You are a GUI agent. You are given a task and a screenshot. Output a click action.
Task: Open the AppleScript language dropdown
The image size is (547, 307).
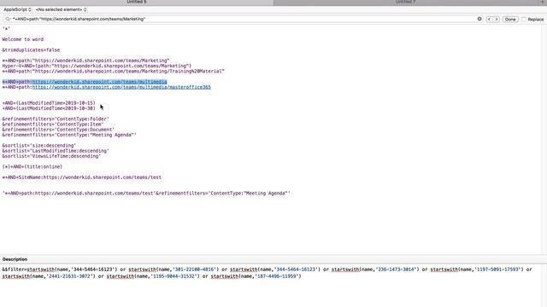point(17,9)
